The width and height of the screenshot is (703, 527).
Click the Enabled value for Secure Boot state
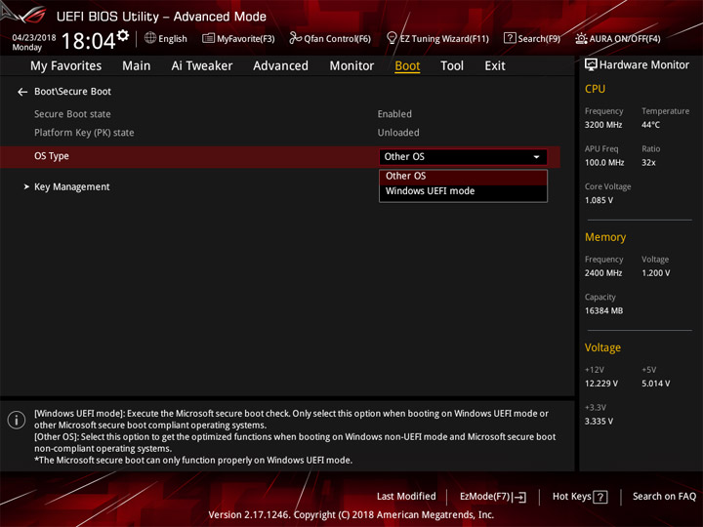[x=394, y=114]
